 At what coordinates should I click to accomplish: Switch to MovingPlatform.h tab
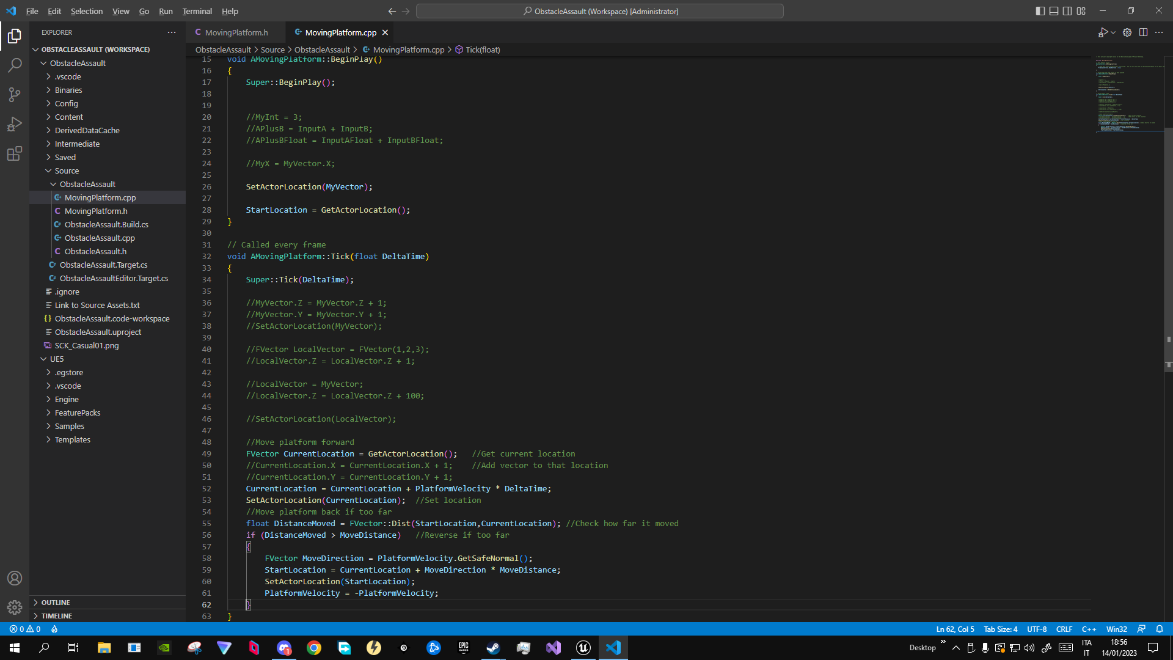pos(236,32)
